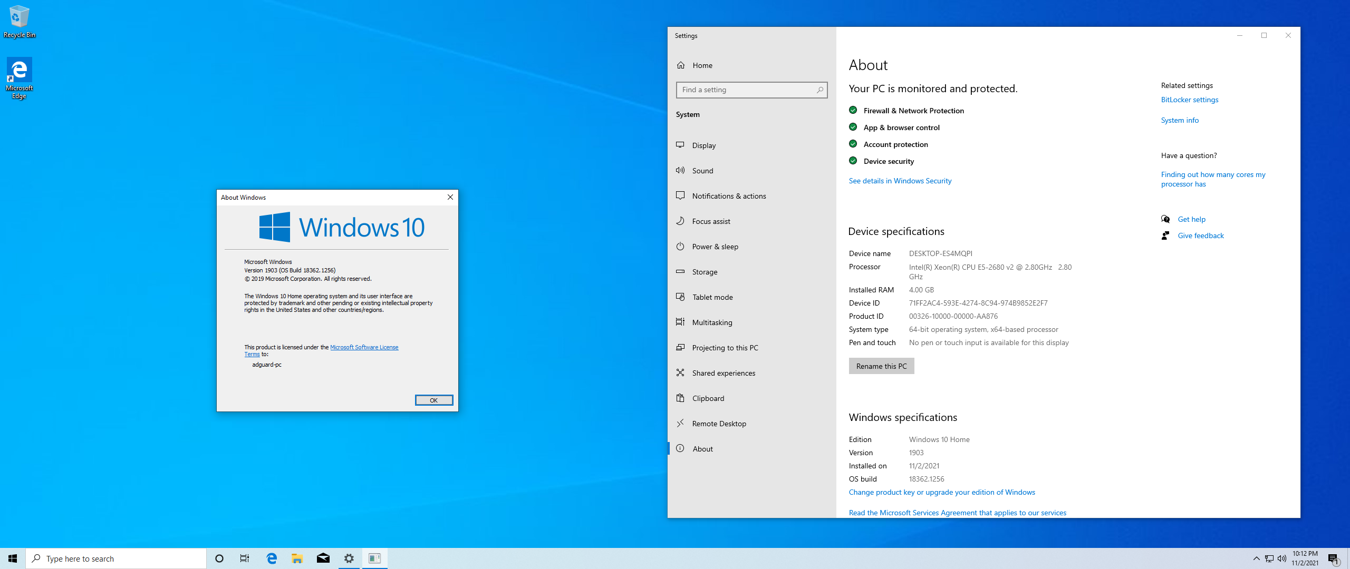The width and height of the screenshot is (1350, 569).
Task: Select the Multitasking icon
Action: [680, 322]
